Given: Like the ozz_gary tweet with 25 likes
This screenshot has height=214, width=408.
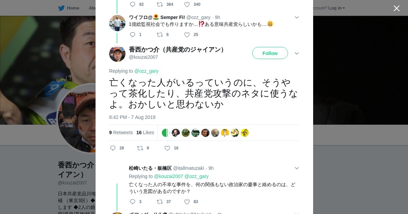Looking at the screenshot, I should [x=187, y=35].
